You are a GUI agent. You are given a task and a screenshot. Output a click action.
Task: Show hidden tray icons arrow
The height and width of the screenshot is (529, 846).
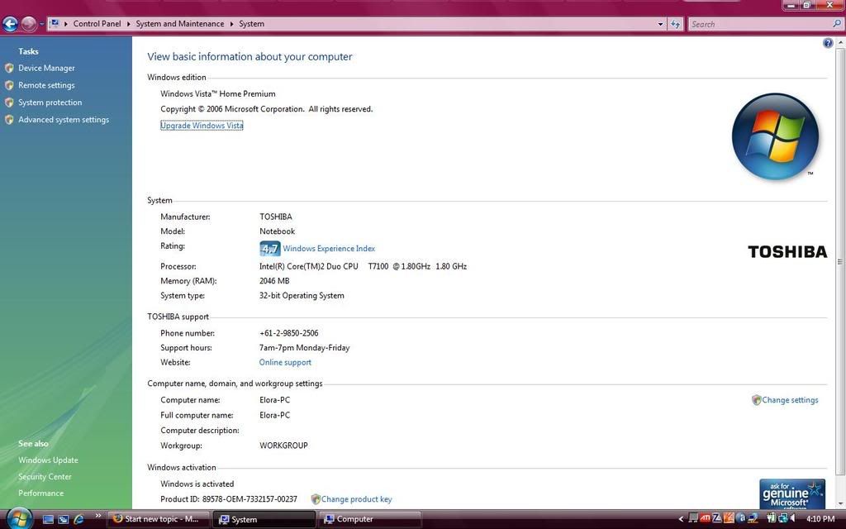681,519
